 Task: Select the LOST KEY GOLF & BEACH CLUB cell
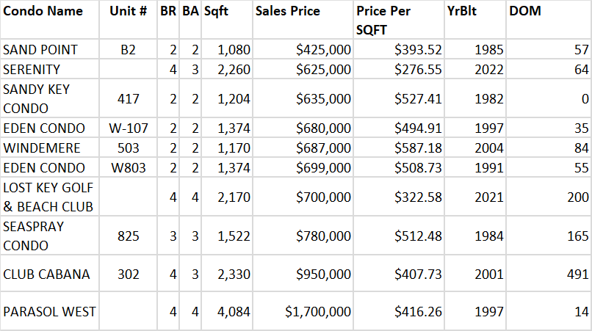(x=48, y=197)
